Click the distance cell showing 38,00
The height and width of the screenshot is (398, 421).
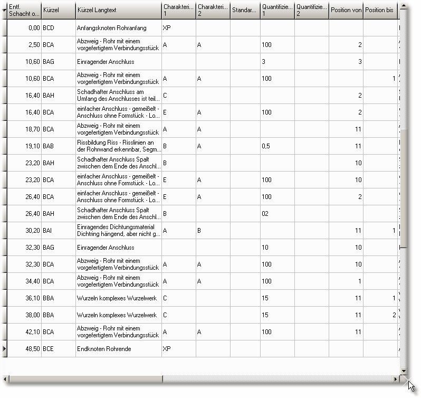click(24, 315)
